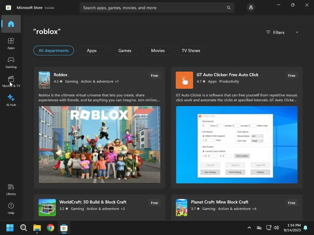The image size is (314, 235).
Task: Click the GT Auto Clicker description text
Action: coord(236,98)
